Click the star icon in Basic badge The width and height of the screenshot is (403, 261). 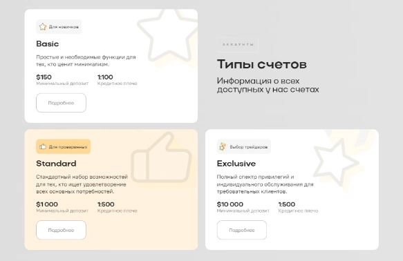pos(43,27)
